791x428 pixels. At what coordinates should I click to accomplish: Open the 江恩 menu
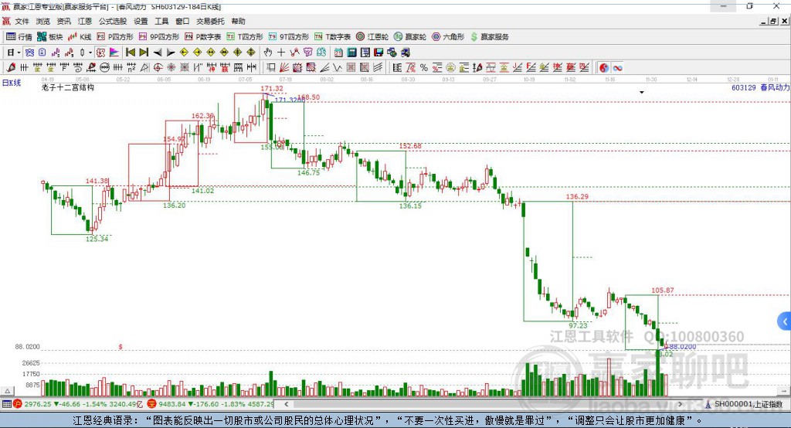click(x=85, y=21)
